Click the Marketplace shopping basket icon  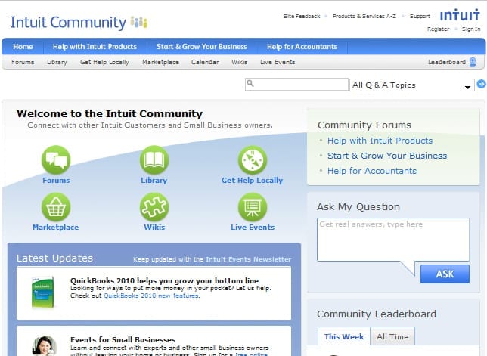click(56, 206)
